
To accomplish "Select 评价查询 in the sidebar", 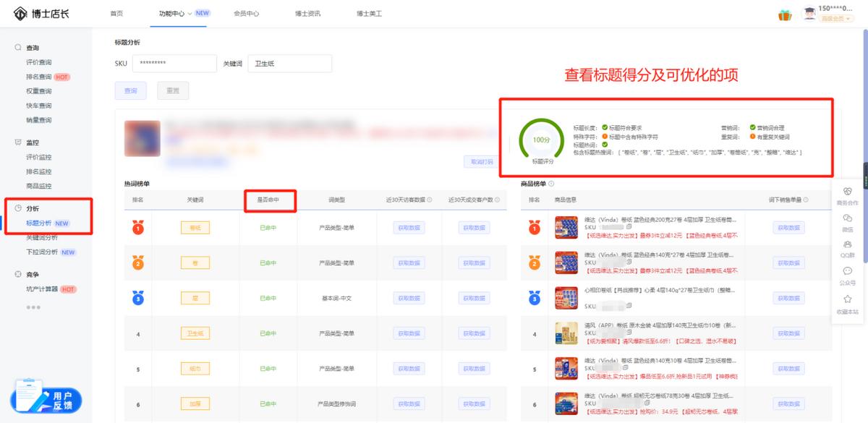I will [39, 62].
